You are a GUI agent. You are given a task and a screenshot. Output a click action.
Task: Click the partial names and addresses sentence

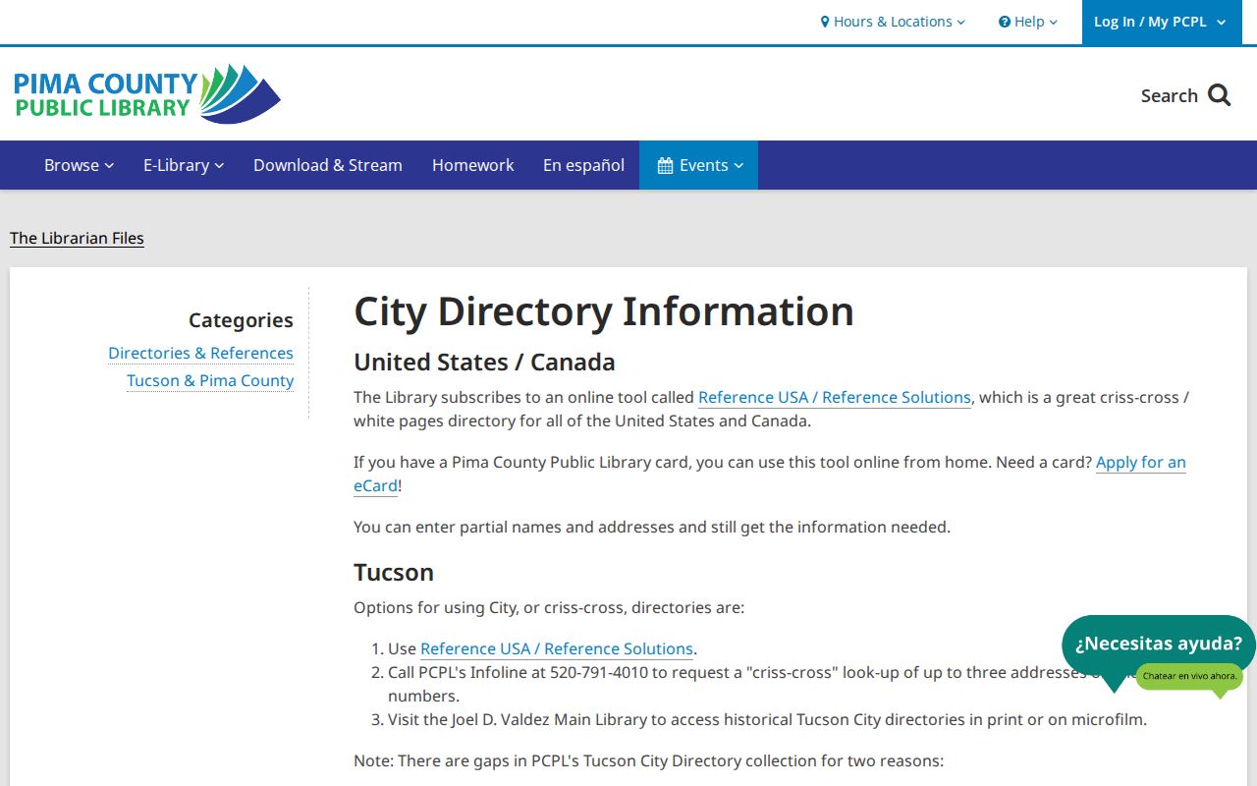(x=652, y=527)
